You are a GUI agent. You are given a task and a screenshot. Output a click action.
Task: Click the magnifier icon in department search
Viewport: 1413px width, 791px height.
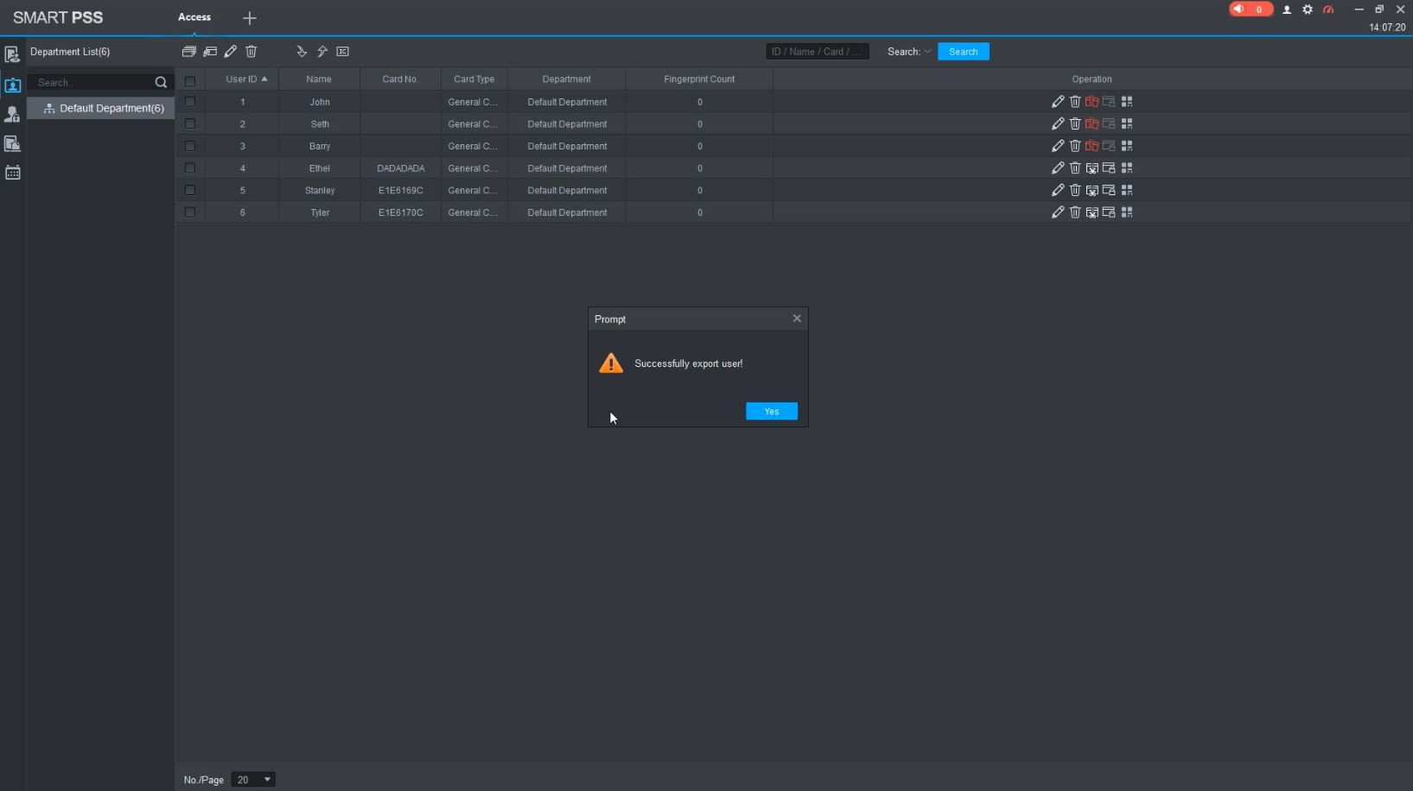(161, 83)
